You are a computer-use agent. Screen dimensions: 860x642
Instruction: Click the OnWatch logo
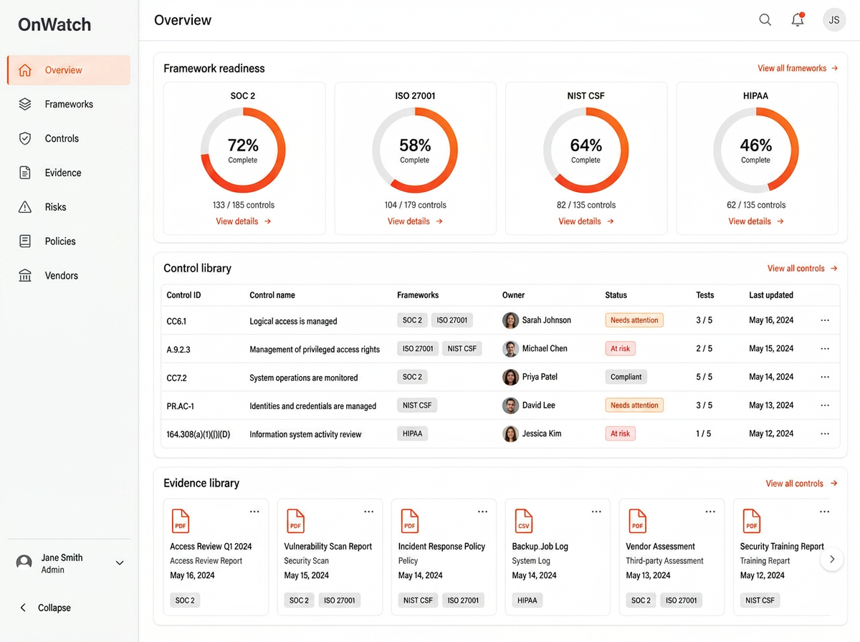coord(54,24)
